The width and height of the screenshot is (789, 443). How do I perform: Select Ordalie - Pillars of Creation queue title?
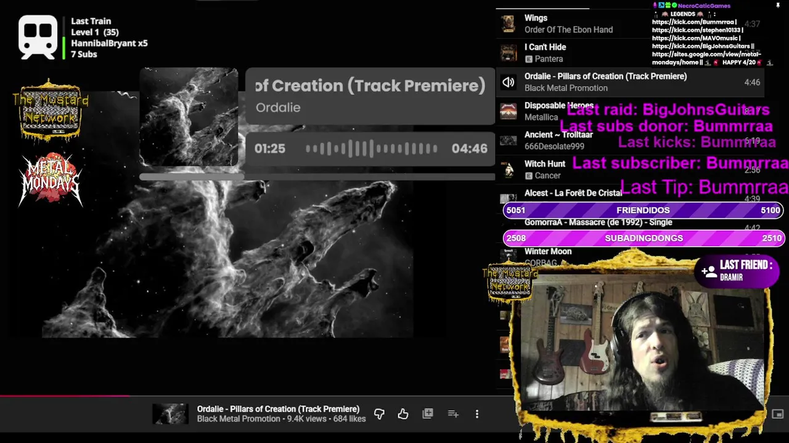605,76
